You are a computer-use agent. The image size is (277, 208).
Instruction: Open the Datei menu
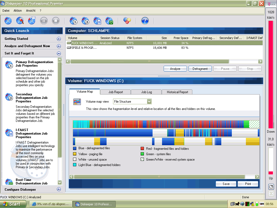pyautogui.click(x=6, y=11)
